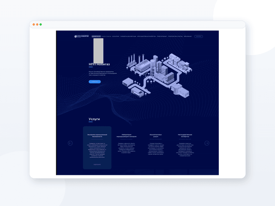Advance services carousel with right arrow

coord(207,143)
